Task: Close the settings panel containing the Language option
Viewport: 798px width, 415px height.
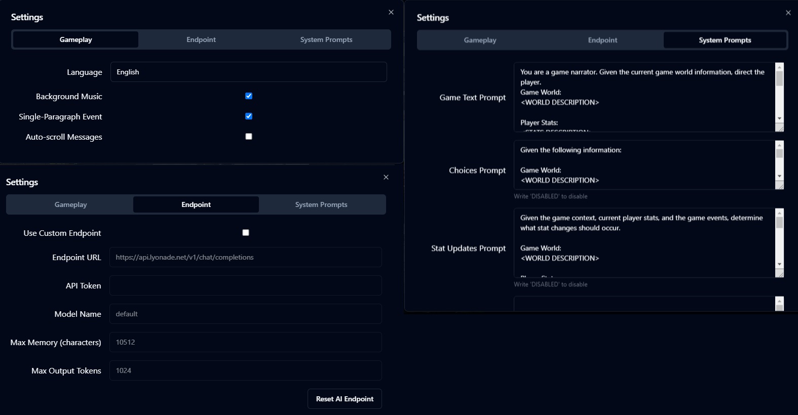Action: pyautogui.click(x=391, y=12)
